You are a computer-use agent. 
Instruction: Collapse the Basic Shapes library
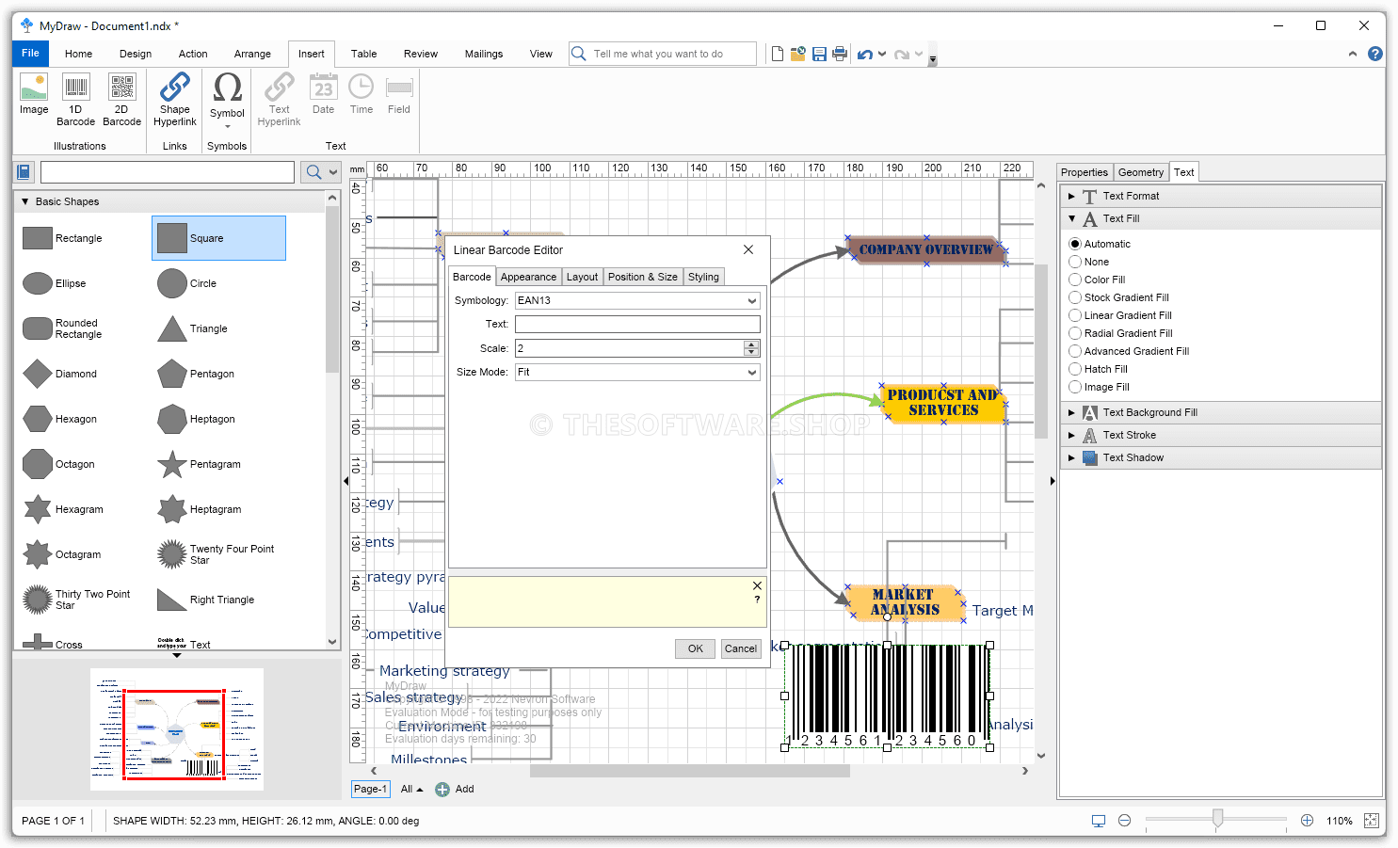coord(24,201)
